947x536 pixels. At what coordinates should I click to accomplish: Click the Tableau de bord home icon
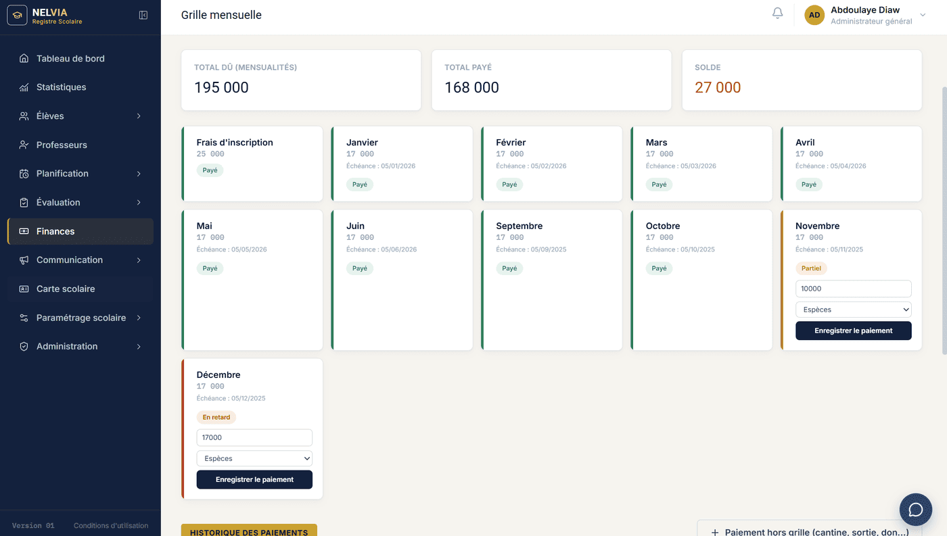click(x=24, y=58)
